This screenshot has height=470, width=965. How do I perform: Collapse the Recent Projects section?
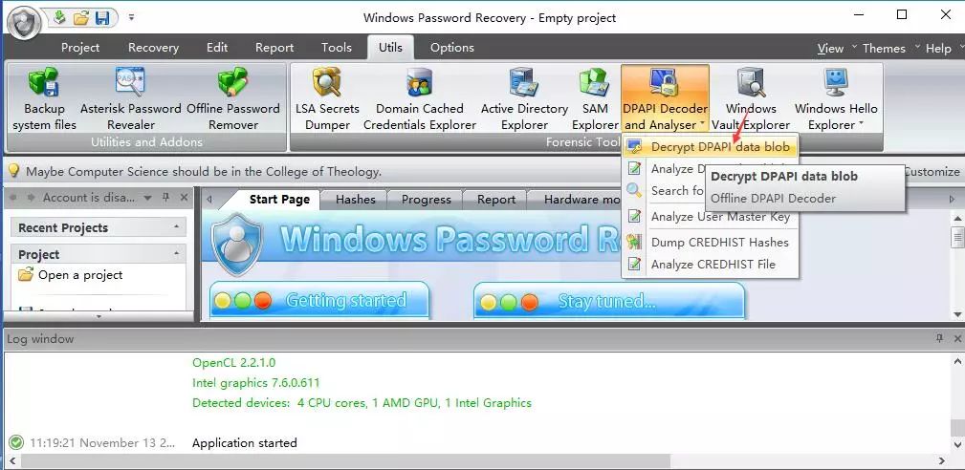[x=177, y=227]
